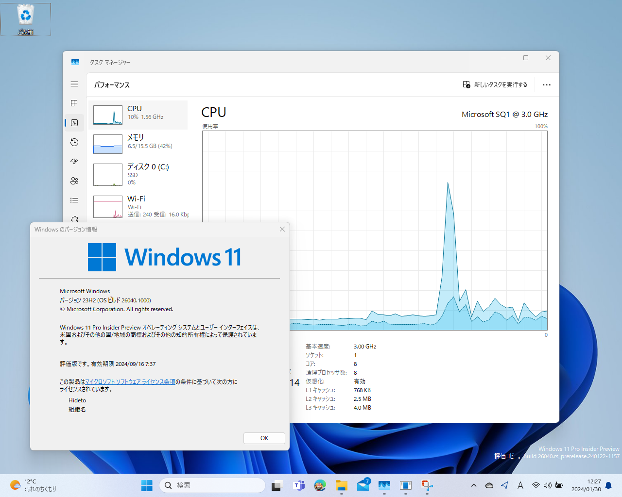Open the マイクロソフト ソフトウェア ライセンス条項 link
The width and height of the screenshot is (622, 497).
pos(130,382)
